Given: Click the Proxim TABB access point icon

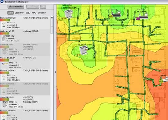Looking at the screenshot, I should 5,64.
